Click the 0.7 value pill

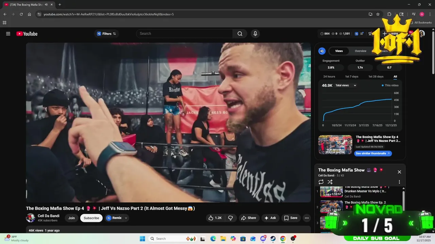389,67
